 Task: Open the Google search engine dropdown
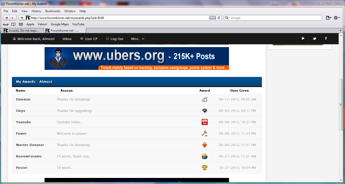point(227,18)
